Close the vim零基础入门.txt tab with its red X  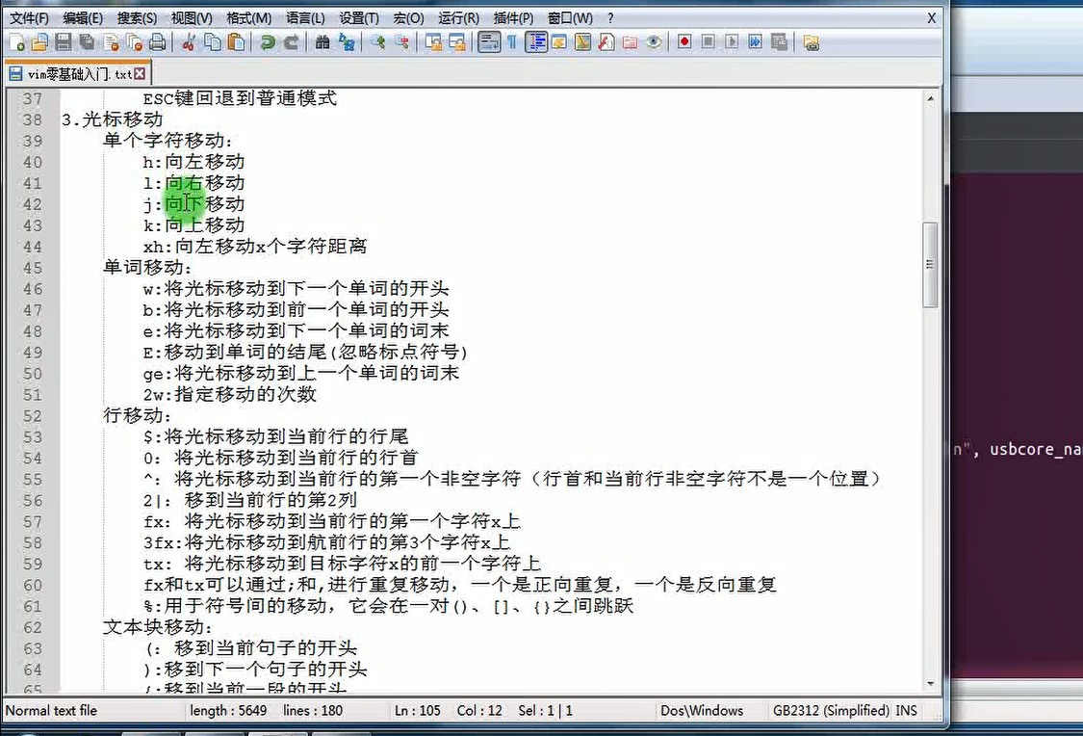[x=140, y=74]
